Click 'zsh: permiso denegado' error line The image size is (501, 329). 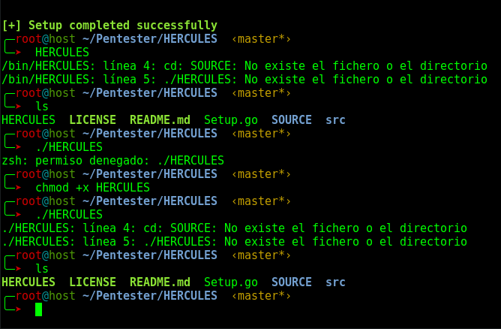tap(112, 160)
